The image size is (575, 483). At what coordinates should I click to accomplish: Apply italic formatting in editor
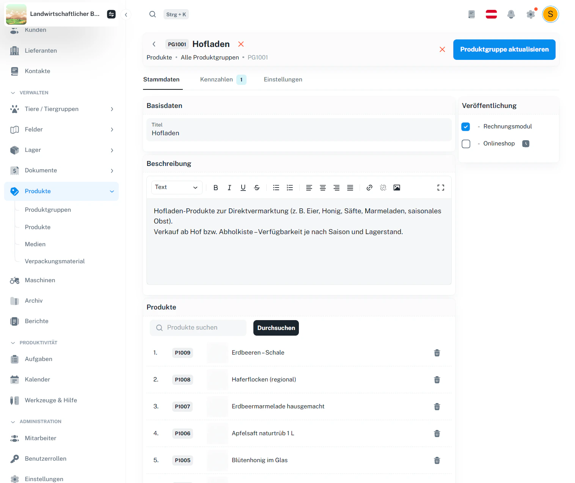[229, 188]
